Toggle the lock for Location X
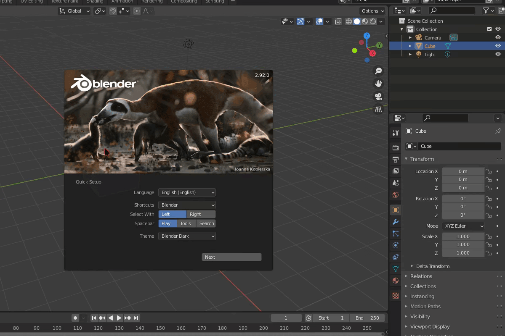Screen dimensions: 505x336 click(x=489, y=171)
